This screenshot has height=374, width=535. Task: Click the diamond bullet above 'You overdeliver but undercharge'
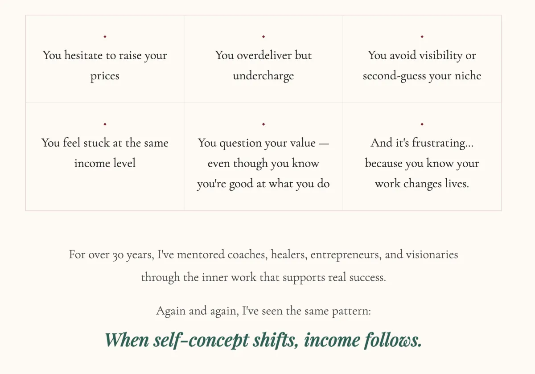(263, 37)
